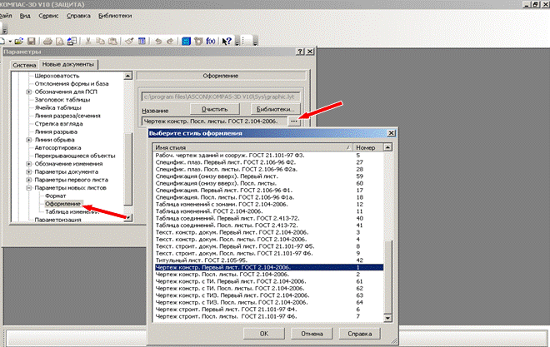Select Текст. констр. докум. Первый лист row
The width and height of the screenshot is (550, 347).
(x=268, y=232)
